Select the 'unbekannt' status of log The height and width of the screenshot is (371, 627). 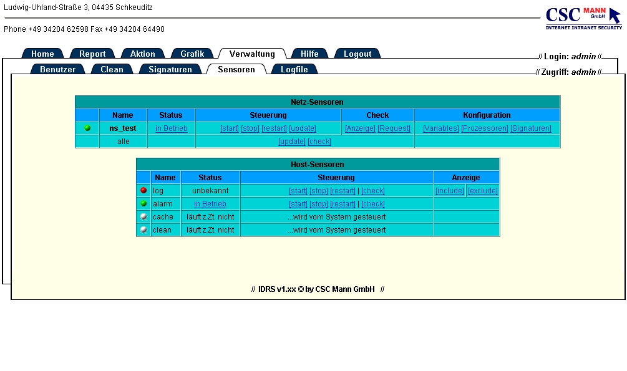(x=210, y=191)
